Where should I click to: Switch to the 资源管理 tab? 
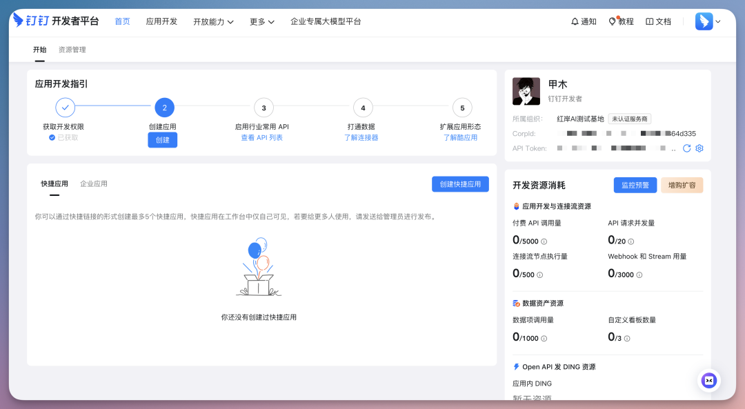[71, 50]
